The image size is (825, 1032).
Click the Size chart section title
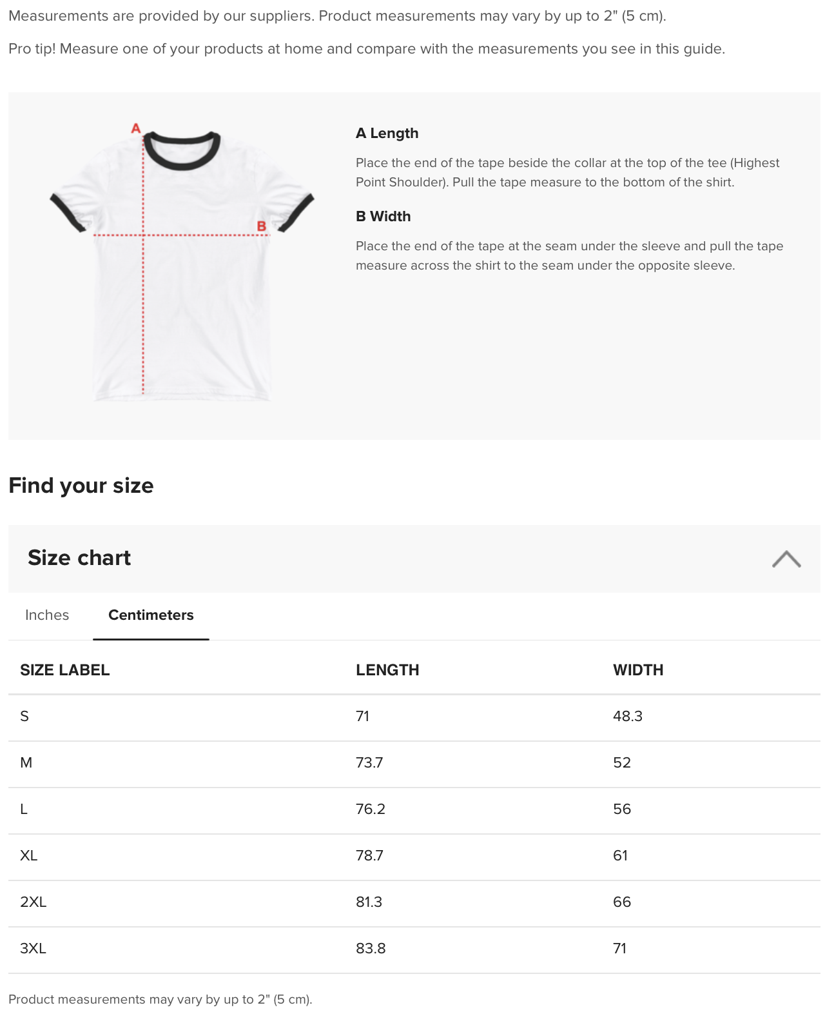coord(79,558)
